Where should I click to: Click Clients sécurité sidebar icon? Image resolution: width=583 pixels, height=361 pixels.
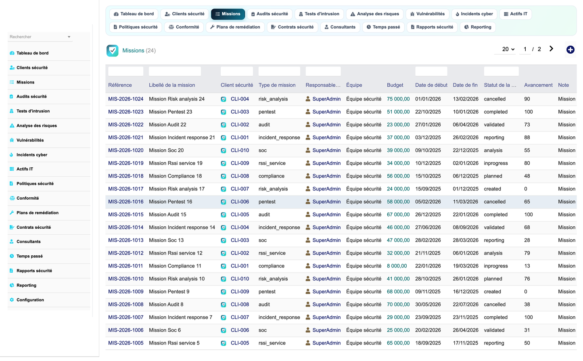[12, 68]
